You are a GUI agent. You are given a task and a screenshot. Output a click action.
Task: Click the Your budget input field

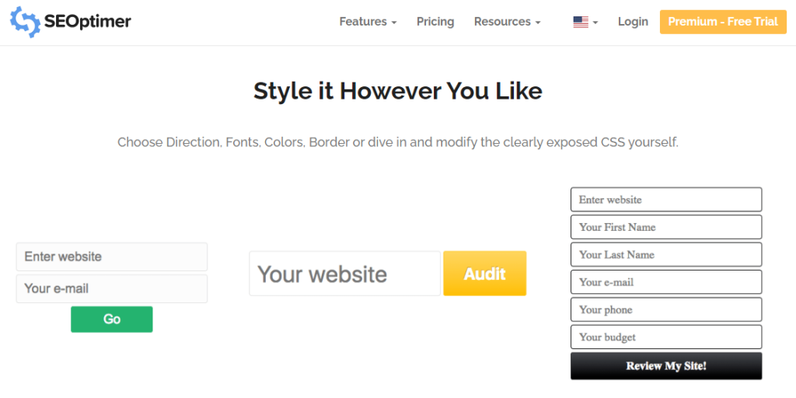[x=666, y=337]
